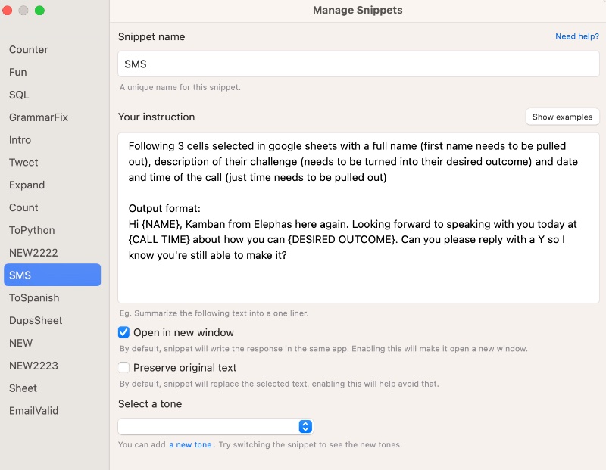Image resolution: width=606 pixels, height=470 pixels.
Task: Toggle the Preserve original text checkbox
Action: click(x=124, y=368)
